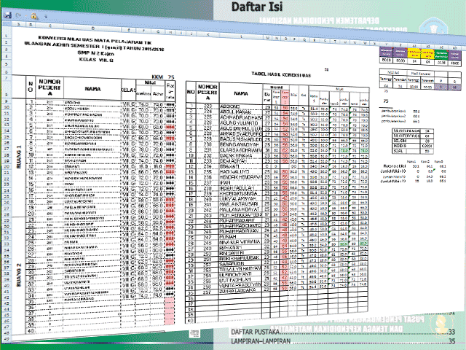Click 'TABEL HASIL KOREKSI UAS' title
The height and width of the screenshot is (350, 466).
pyautogui.click(x=281, y=74)
